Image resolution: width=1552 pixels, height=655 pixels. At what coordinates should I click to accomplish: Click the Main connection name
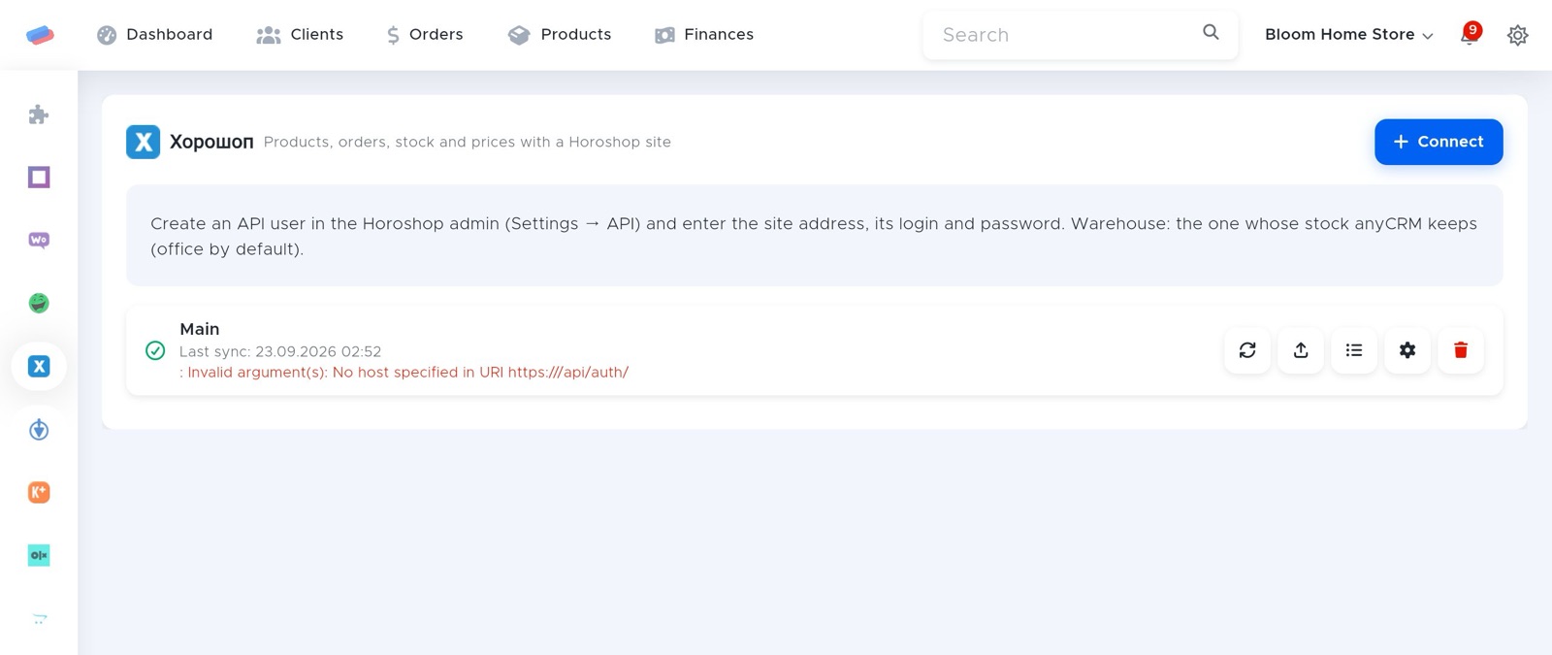(200, 329)
